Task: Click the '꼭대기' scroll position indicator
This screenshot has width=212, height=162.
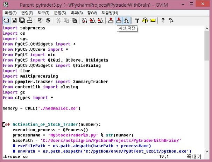Action: [x=194, y=157]
